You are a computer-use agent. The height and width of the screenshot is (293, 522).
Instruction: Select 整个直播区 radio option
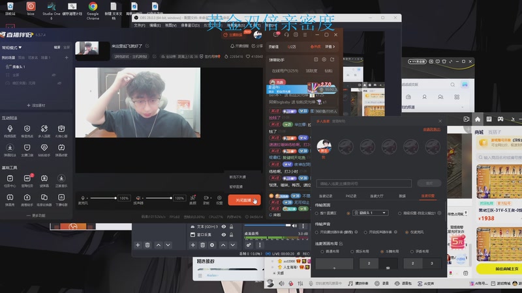(x=316, y=213)
